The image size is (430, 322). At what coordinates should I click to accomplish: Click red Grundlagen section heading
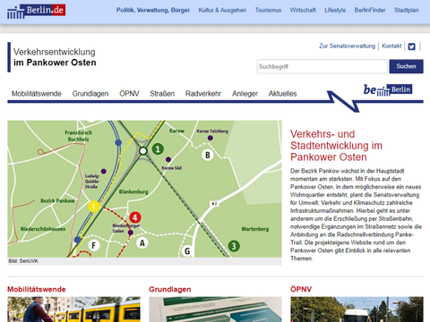click(x=170, y=289)
